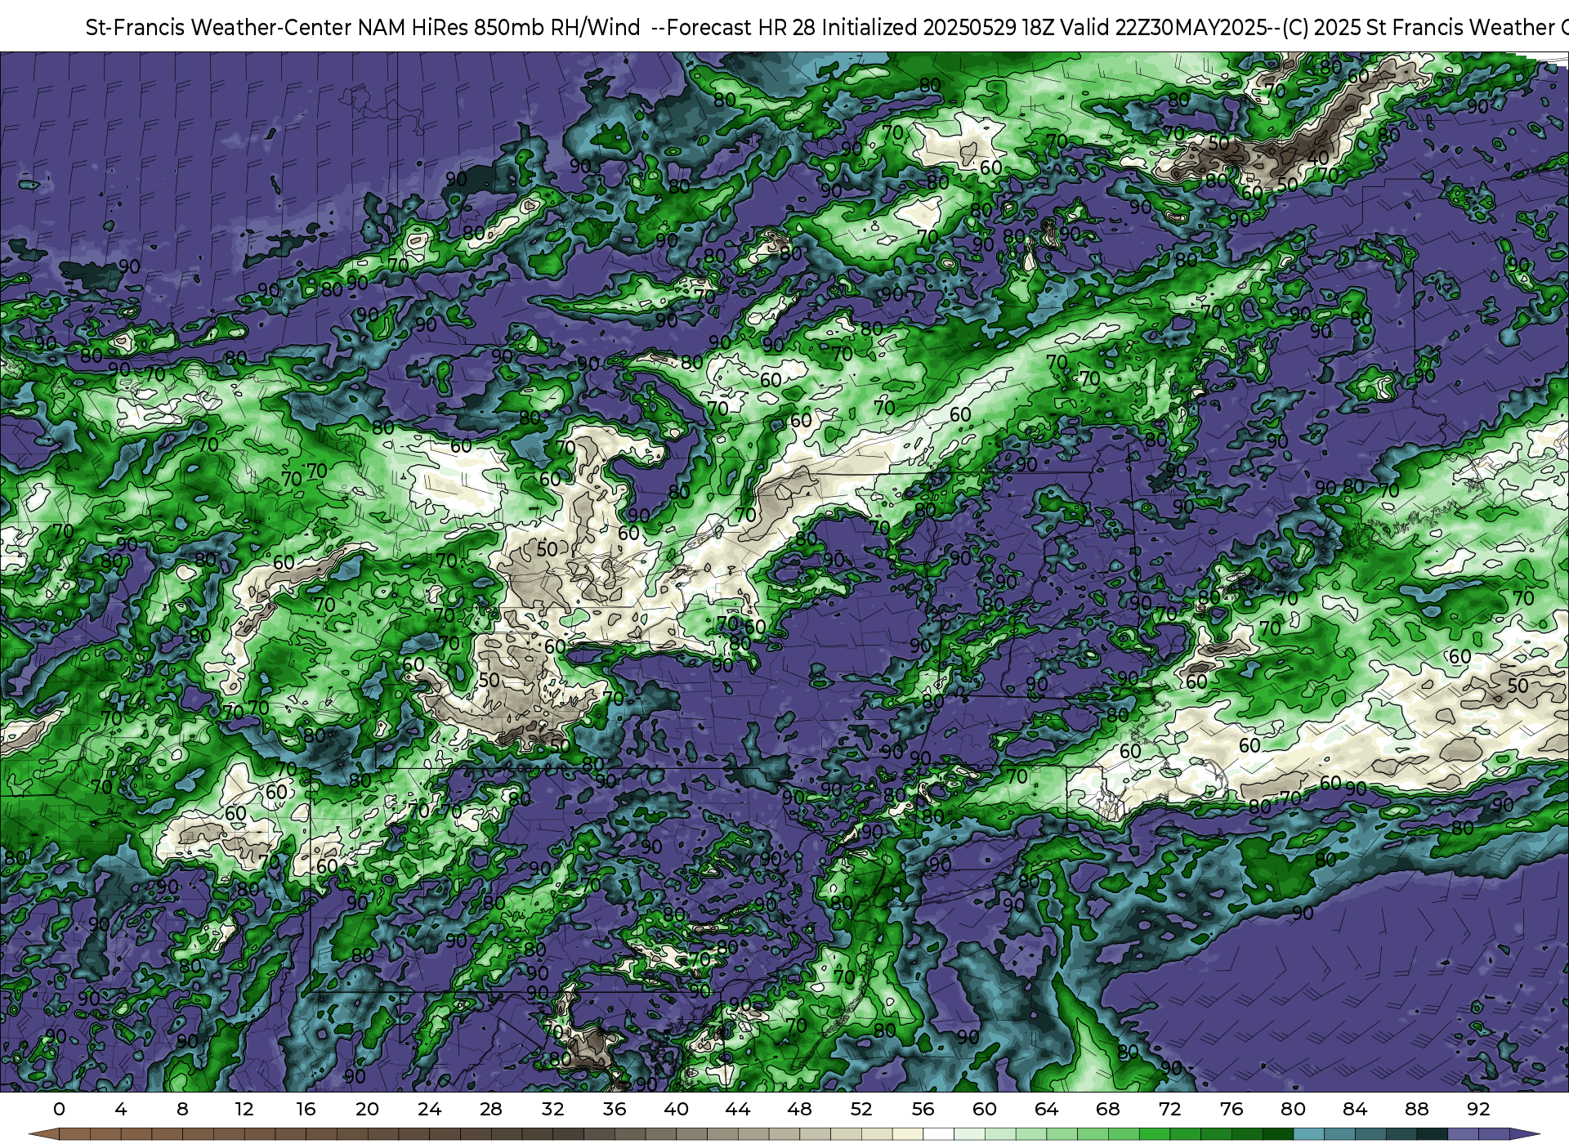Image resolution: width=1569 pixels, height=1144 pixels.
Task: Click the "56" tick label on the color scale
Action: point(923,1109)
